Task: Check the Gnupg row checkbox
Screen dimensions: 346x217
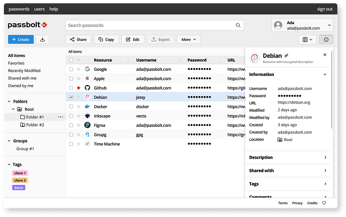Action: [71, 135]
